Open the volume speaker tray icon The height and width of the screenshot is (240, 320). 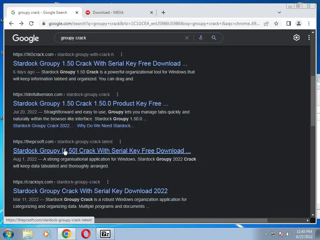click(288, 234)
